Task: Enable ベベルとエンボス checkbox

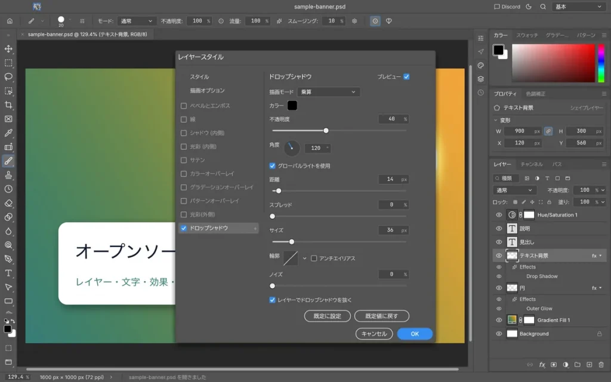Action: click(x=184, y=106)
